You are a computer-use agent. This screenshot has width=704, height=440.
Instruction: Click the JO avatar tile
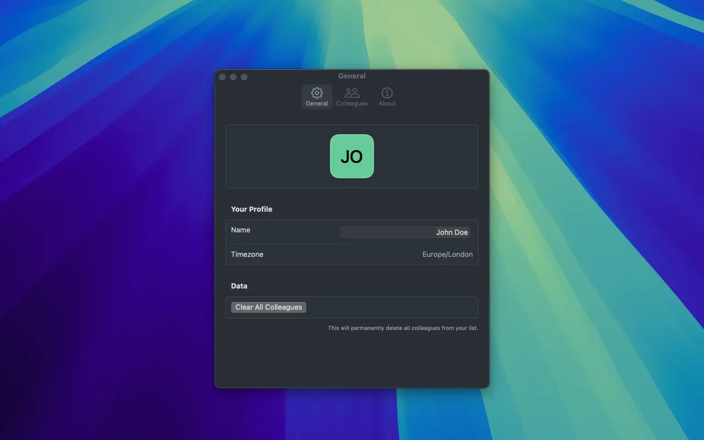[352, 156]
